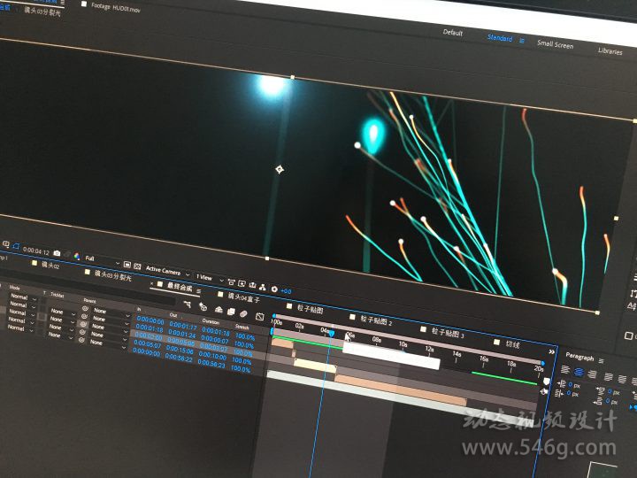
Task: Open the timeline composition mini-flowchart icon
Action: [x=187, y=302]
